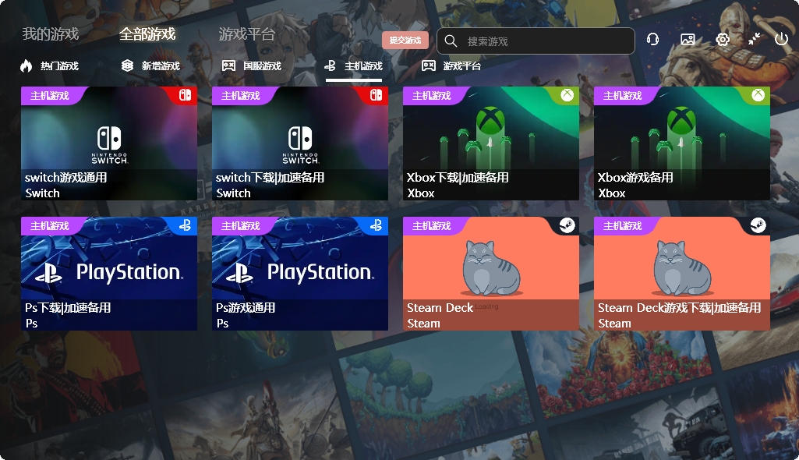799x460 pixels.
Task: Open settings gear icon
Action: [723, 39]
